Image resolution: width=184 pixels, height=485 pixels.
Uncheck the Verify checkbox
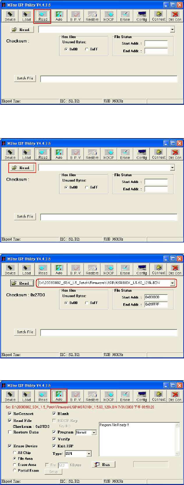click(55, 439)
